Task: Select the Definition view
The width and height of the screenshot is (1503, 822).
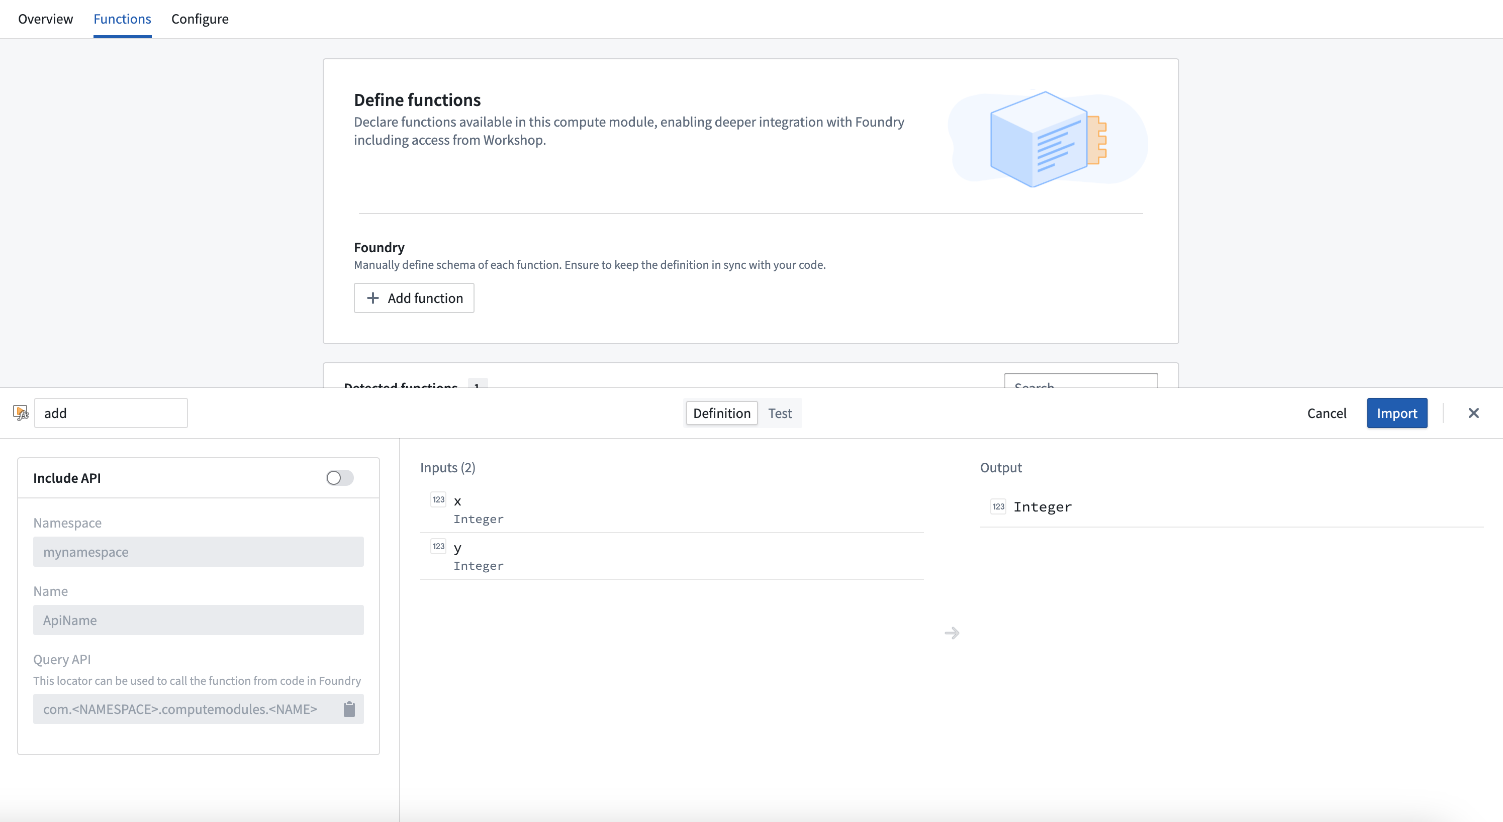Action: [x=721, y=413]
